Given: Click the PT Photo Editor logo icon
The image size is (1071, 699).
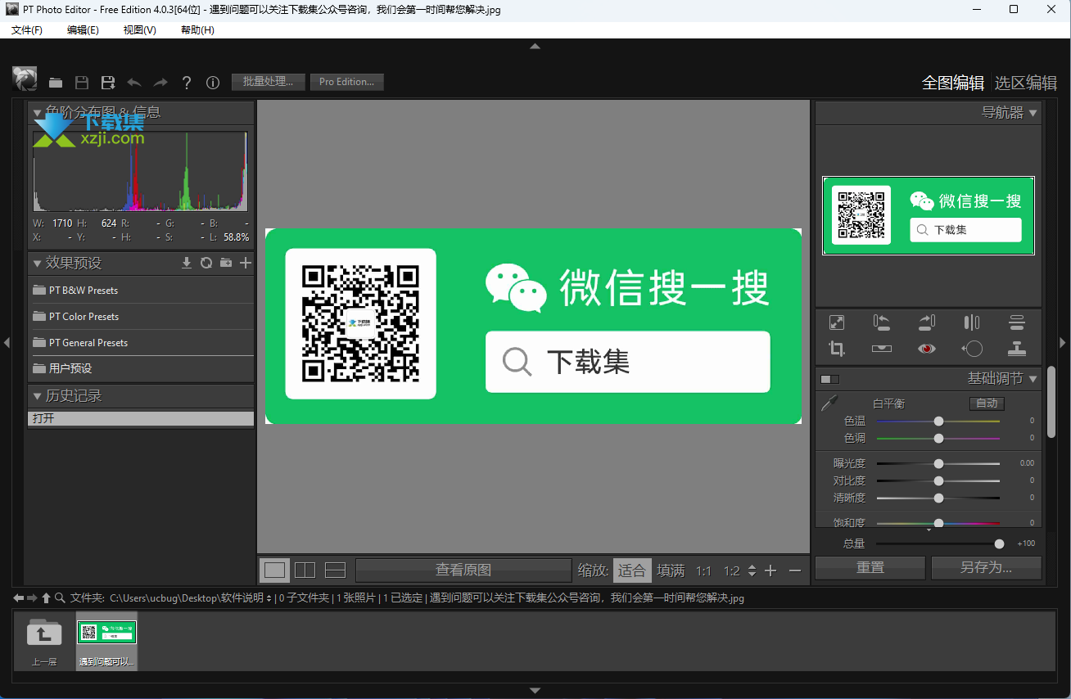Looking at the screenshot, I should point(25,79).
